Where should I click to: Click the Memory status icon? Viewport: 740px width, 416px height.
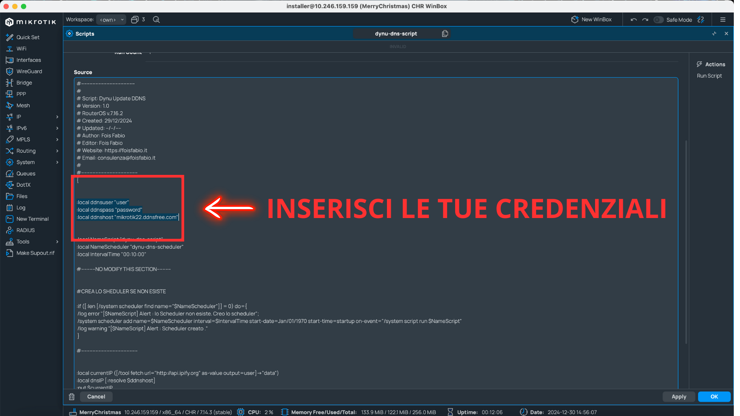click(x=284, y=412)
